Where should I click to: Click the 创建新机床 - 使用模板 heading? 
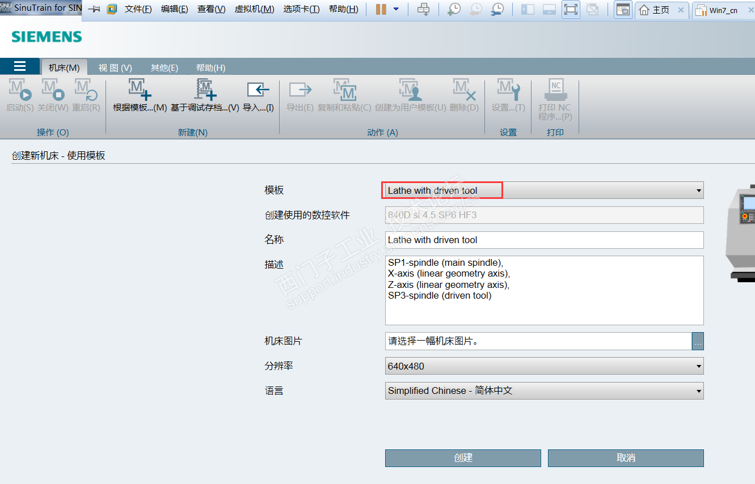pos(58,155)
